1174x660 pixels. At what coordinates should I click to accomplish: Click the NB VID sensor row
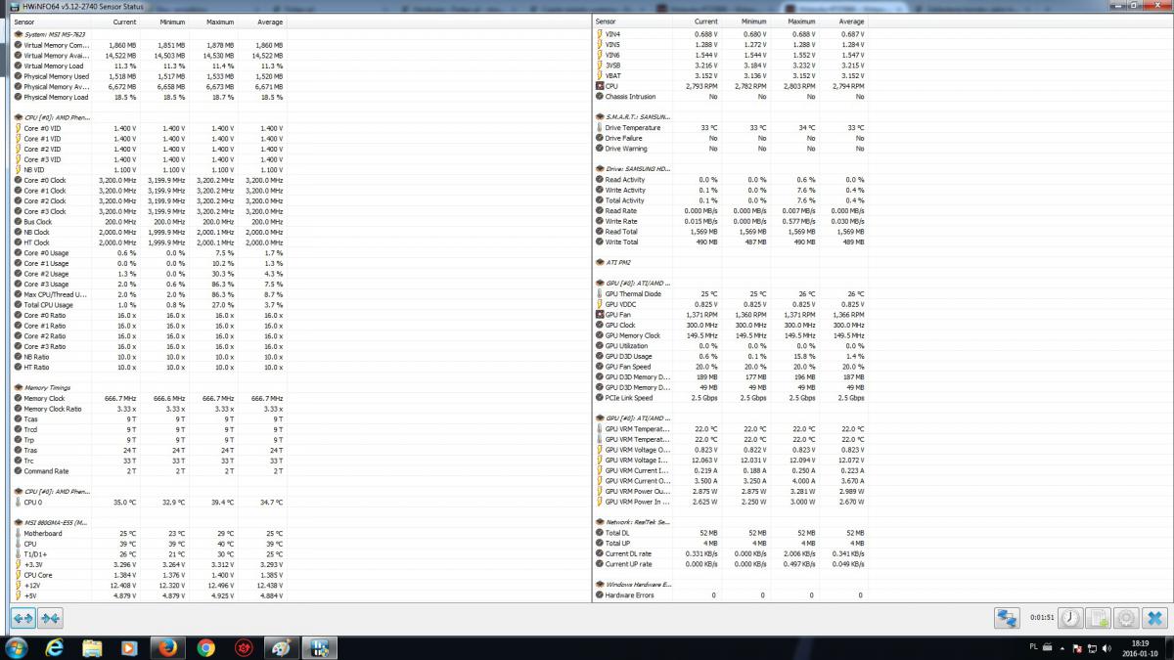[150, 170]
